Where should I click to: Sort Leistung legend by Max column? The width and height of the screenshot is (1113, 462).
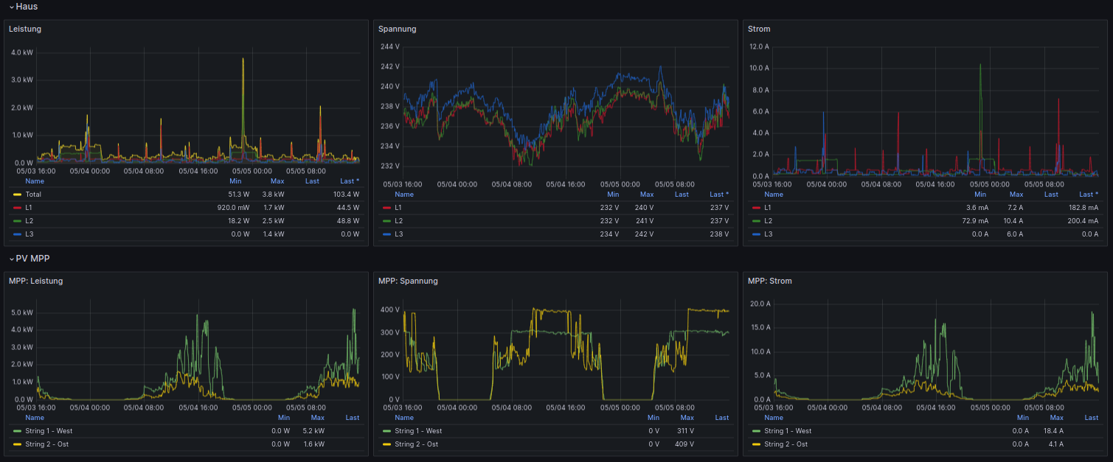click(x=277, y=181)
